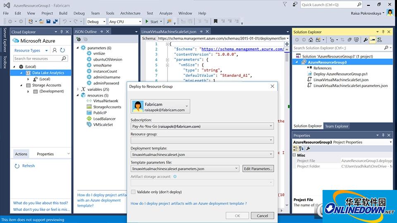Click the info icon beside Artifact storage account
Image resolution: width=397 pixels, height=223 pixels.
(x=175, y=176)
